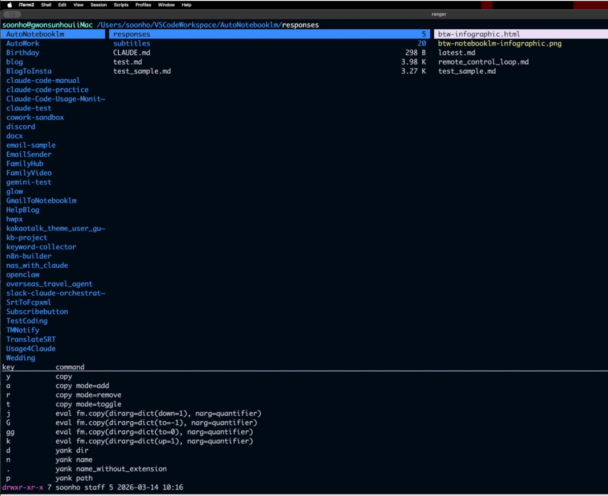This screenshot has height=496, width=608.
Task: Select the GmailToNotebooklm folder
Action: coord(41,201)
